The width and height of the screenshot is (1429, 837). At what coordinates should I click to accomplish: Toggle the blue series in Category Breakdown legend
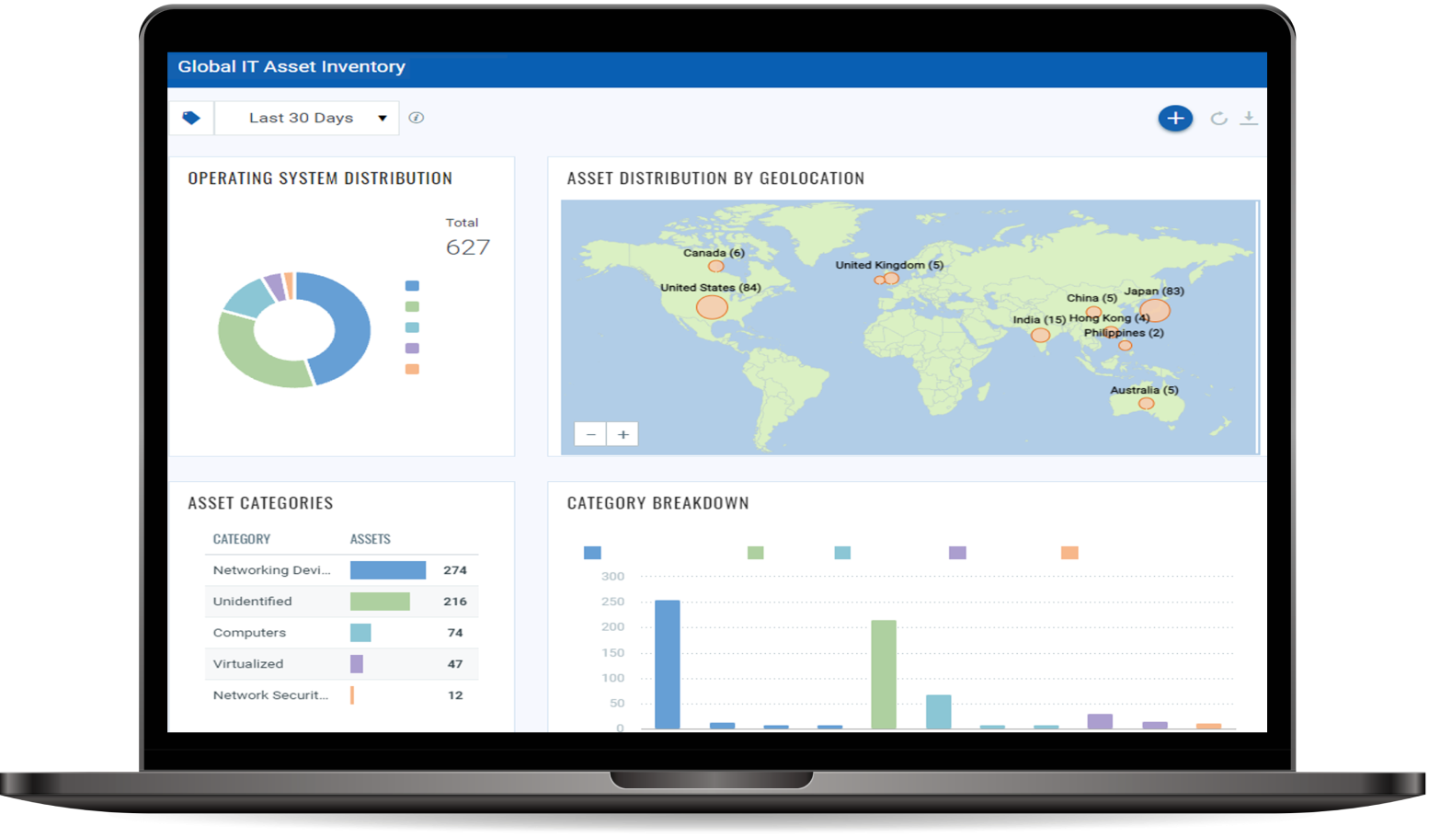click(593, 552)
